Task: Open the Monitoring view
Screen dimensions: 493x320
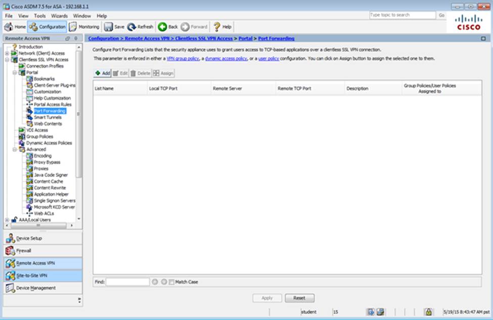Action: [73, 27]
